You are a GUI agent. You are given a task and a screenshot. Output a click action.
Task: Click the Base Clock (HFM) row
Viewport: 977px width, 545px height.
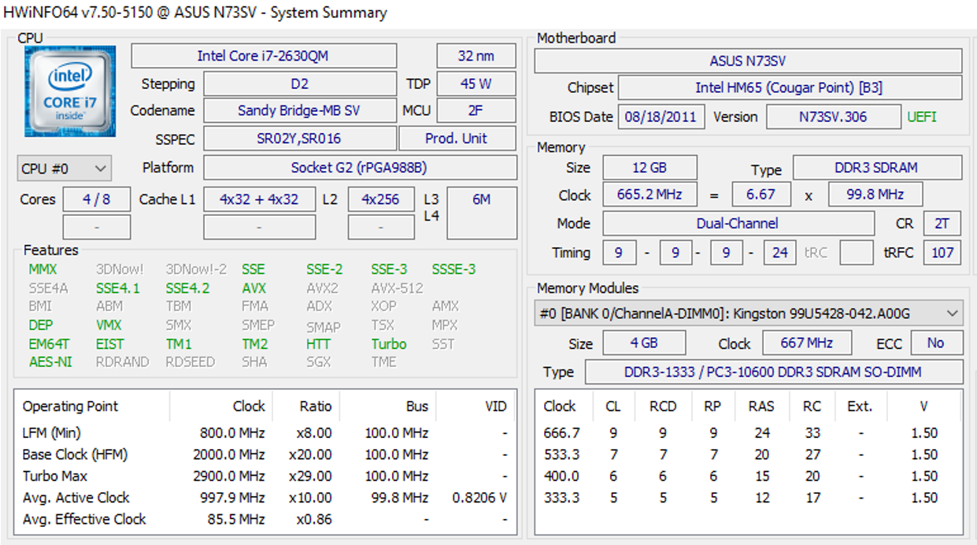coord(265,454)
